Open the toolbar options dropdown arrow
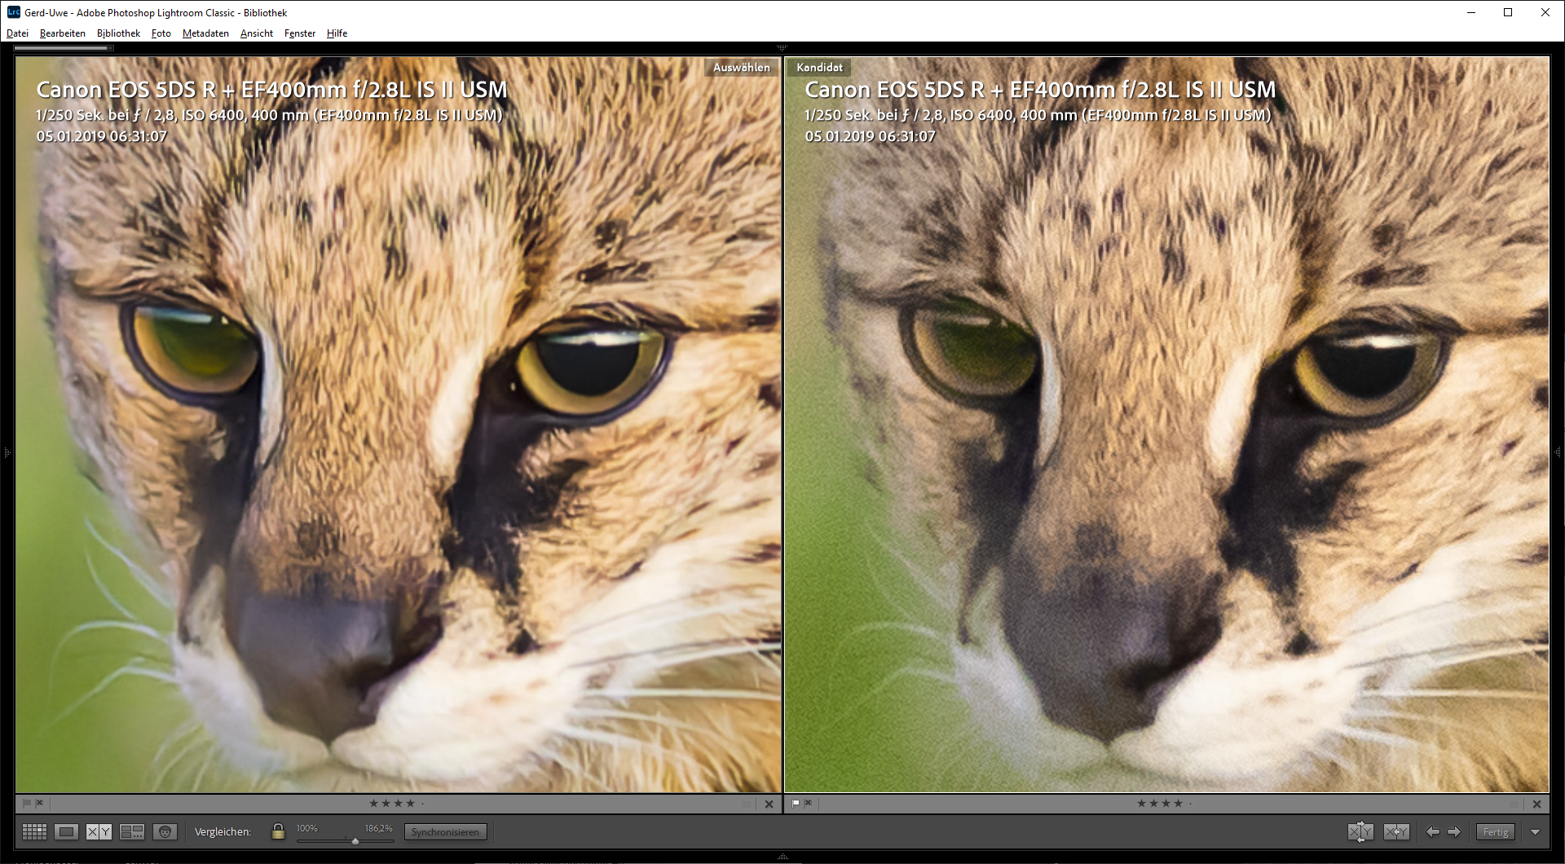Viewport: 1565px width, 864px height. (x=1536, y=831)
